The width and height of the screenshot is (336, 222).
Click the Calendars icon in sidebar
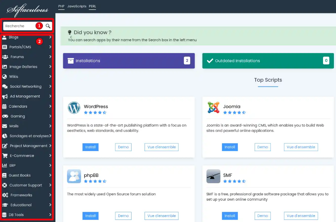coord(4,106)
